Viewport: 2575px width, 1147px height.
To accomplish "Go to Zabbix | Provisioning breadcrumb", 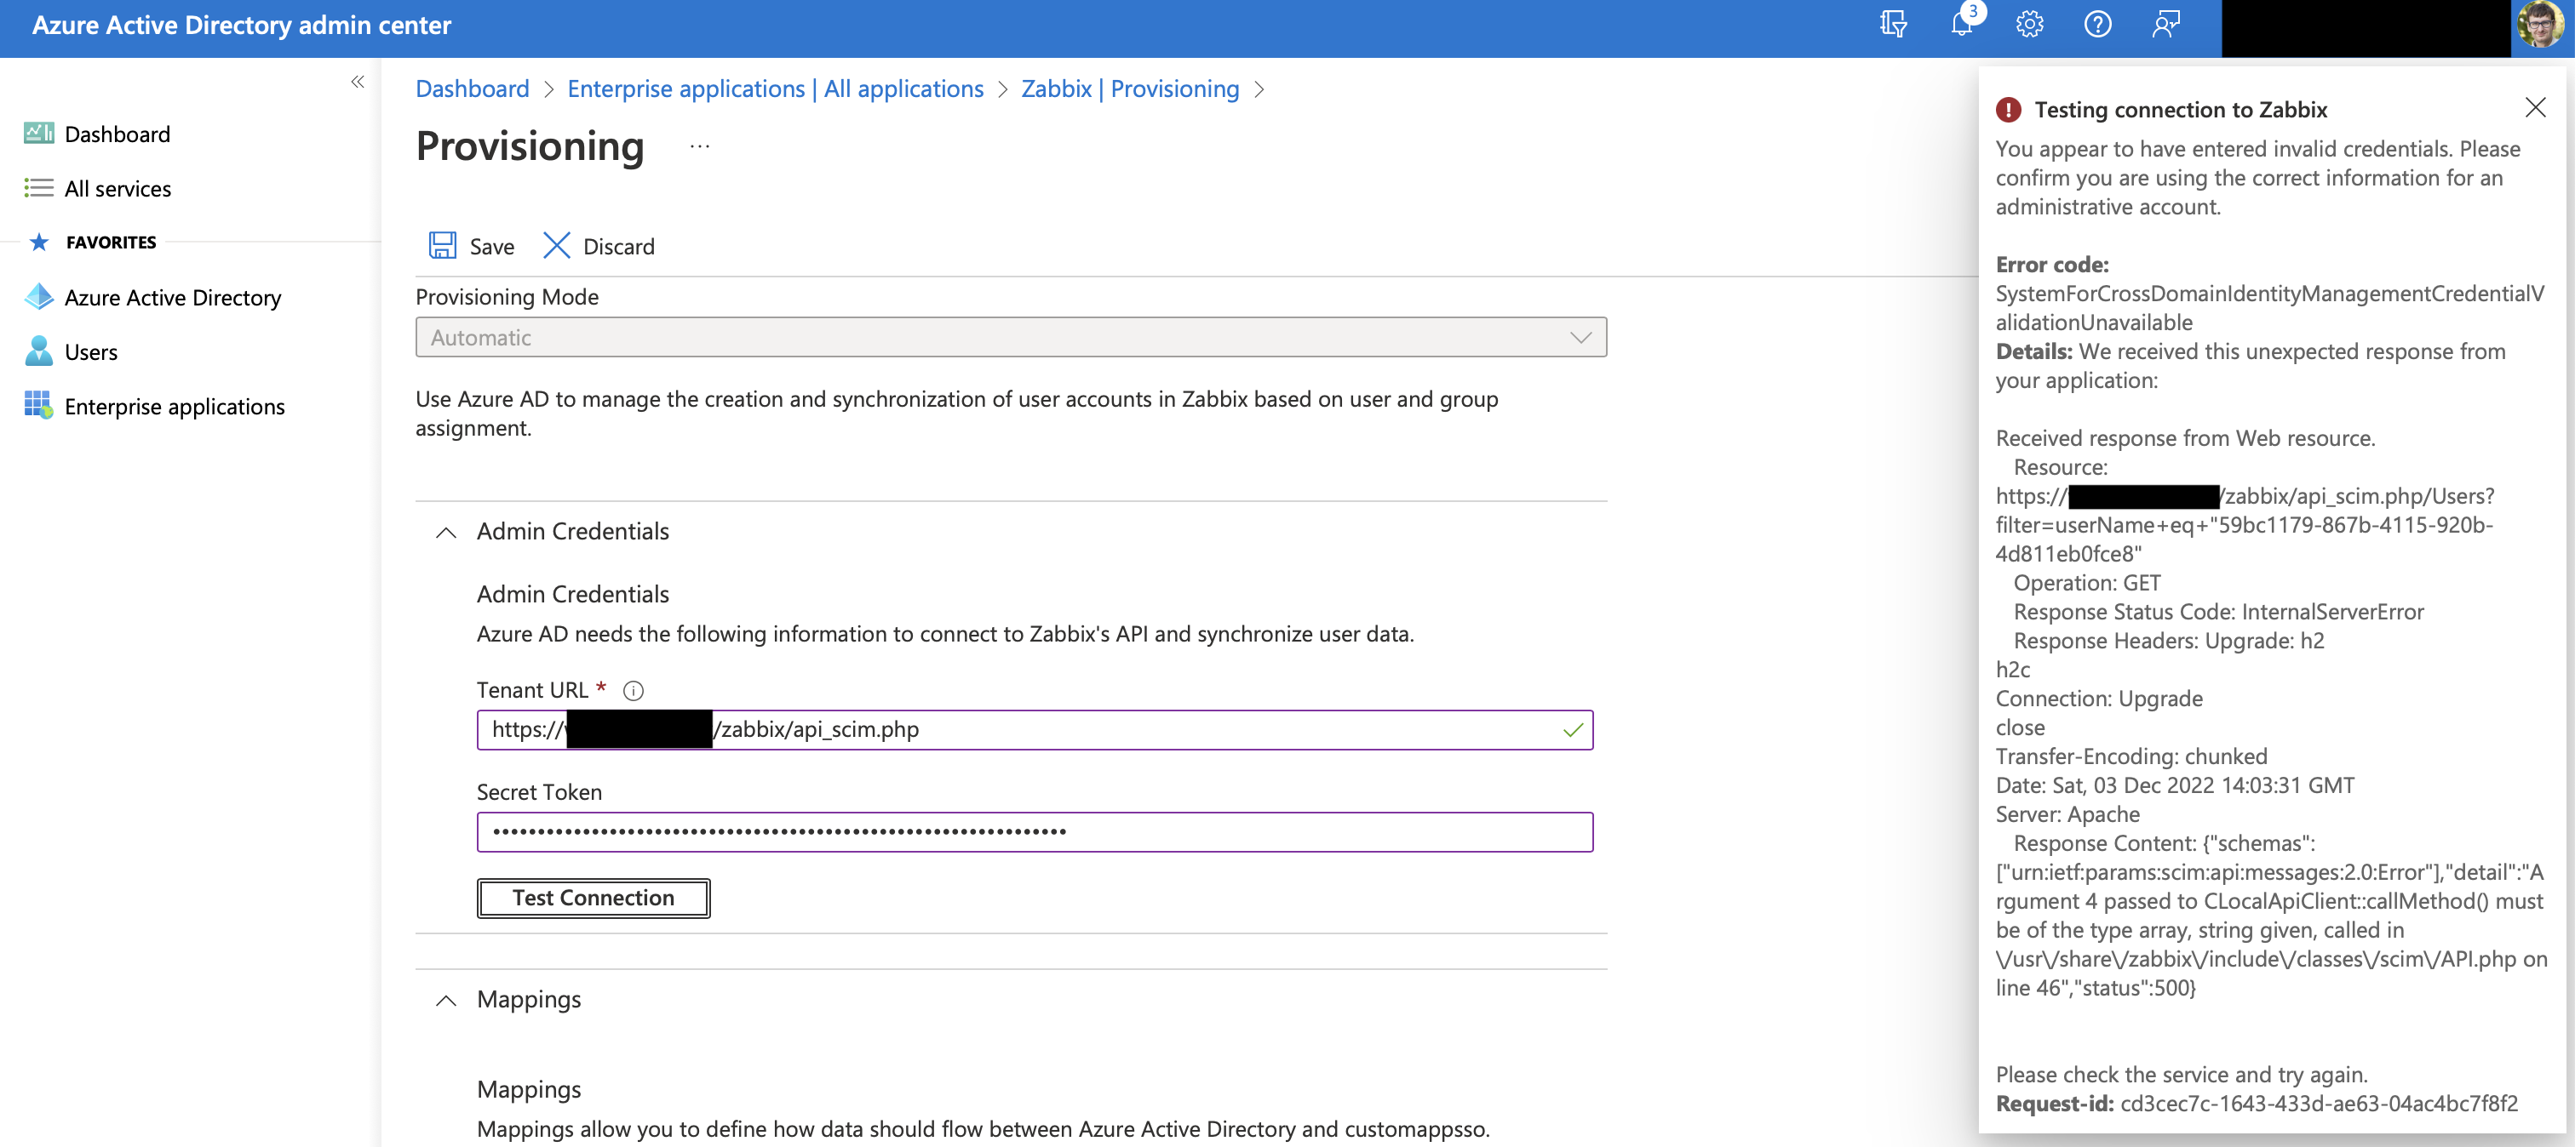I will (x=1130, y=89).
